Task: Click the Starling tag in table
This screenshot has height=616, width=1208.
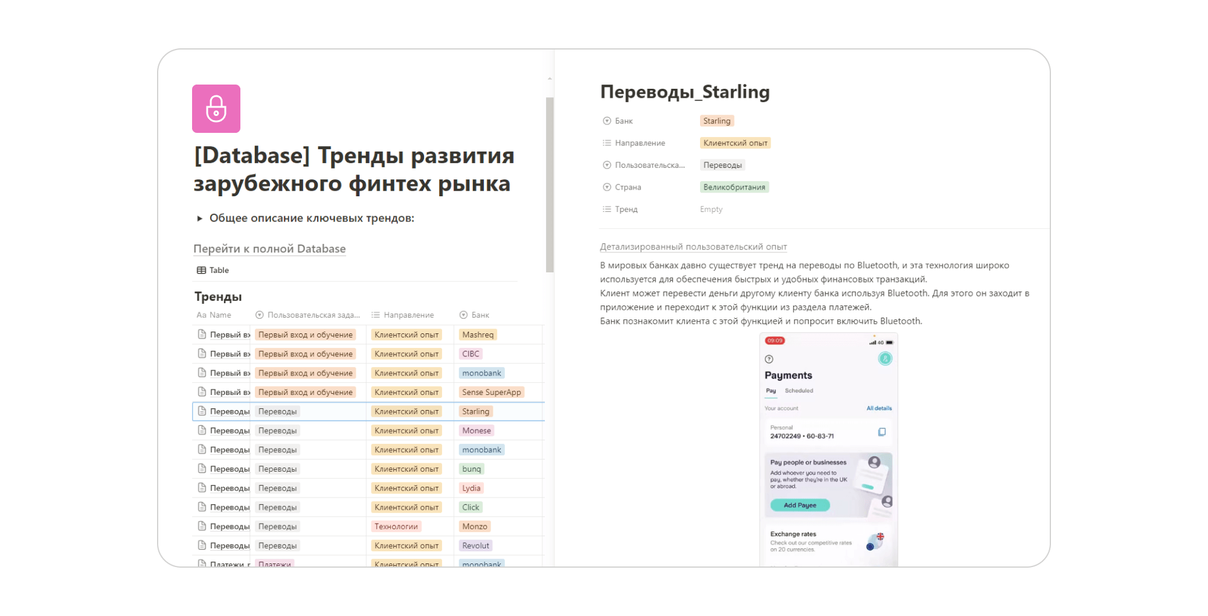Action: (x=475, y=412)
